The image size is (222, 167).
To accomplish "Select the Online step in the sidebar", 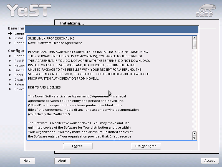I will [19, 70].
